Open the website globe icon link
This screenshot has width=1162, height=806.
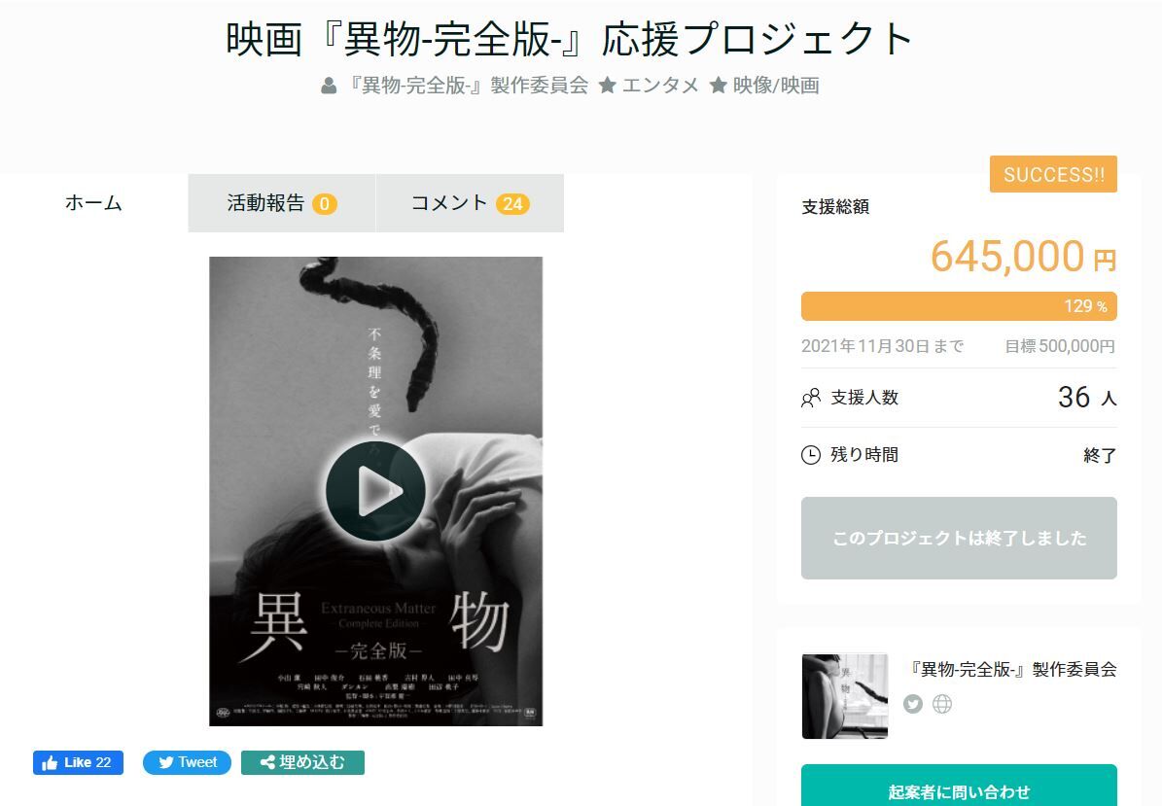[942, 704]
